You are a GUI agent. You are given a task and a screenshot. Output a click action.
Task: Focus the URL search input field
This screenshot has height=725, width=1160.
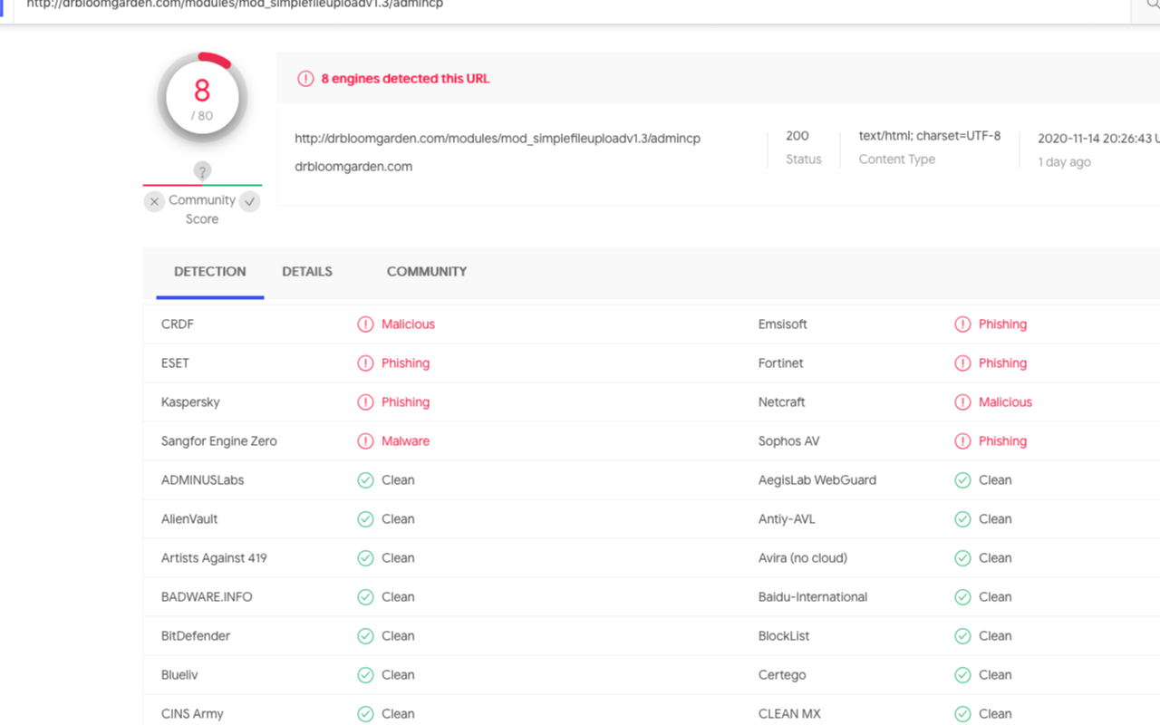point(544,5)
